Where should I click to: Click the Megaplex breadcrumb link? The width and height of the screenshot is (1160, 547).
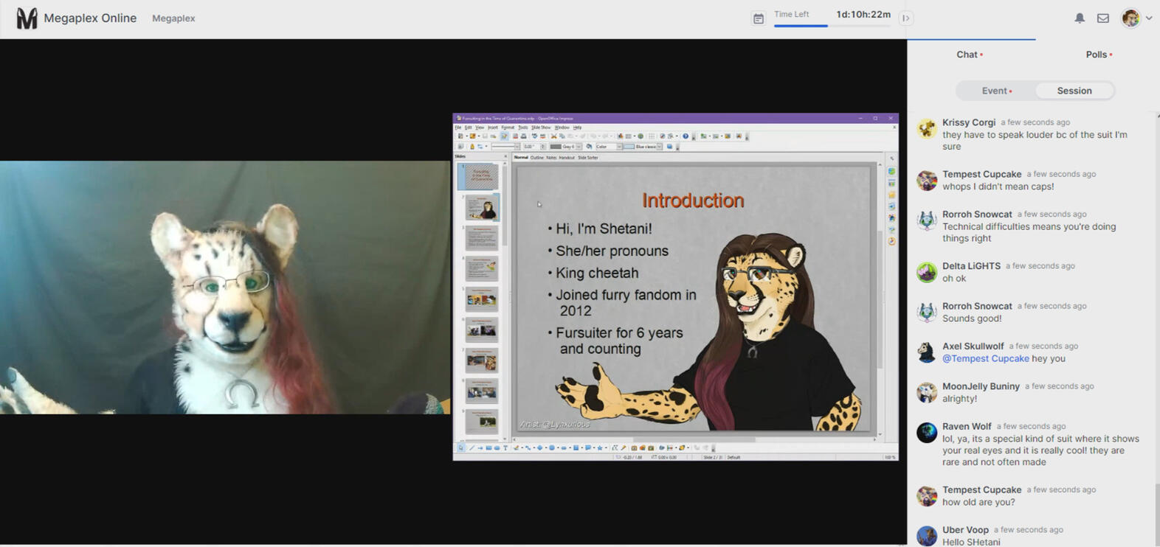click(173, 18)
